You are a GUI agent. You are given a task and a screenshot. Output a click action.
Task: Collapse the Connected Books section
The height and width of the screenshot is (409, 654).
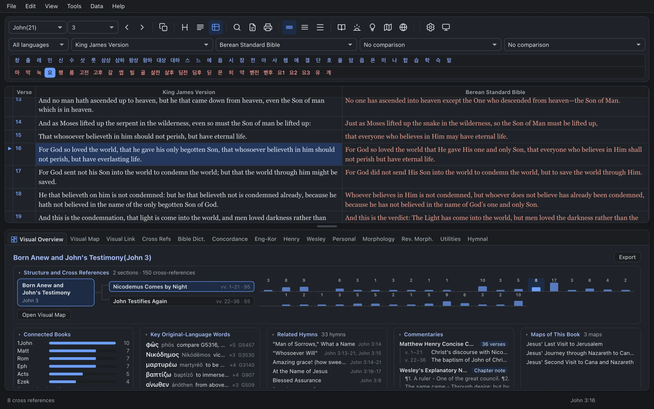pos(19,335)
